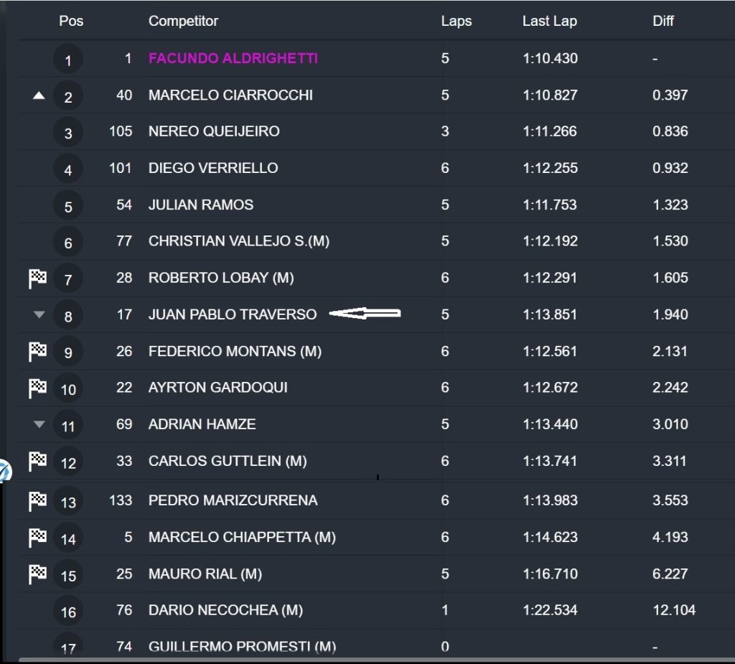Sort by the Diff column header
The width and height of the screenshot is (735, 664).
[x=663, y=21]
